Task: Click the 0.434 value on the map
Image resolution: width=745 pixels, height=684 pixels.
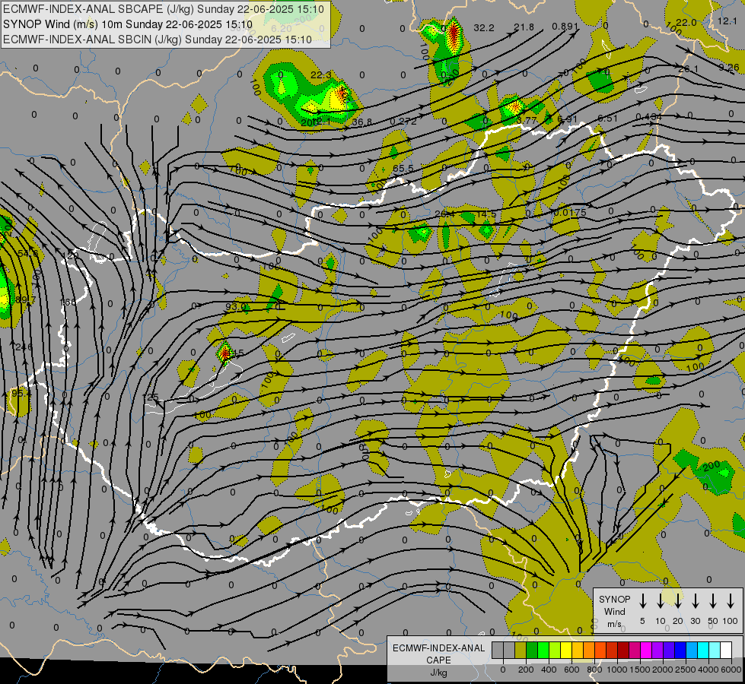Action: coord(648,117)
